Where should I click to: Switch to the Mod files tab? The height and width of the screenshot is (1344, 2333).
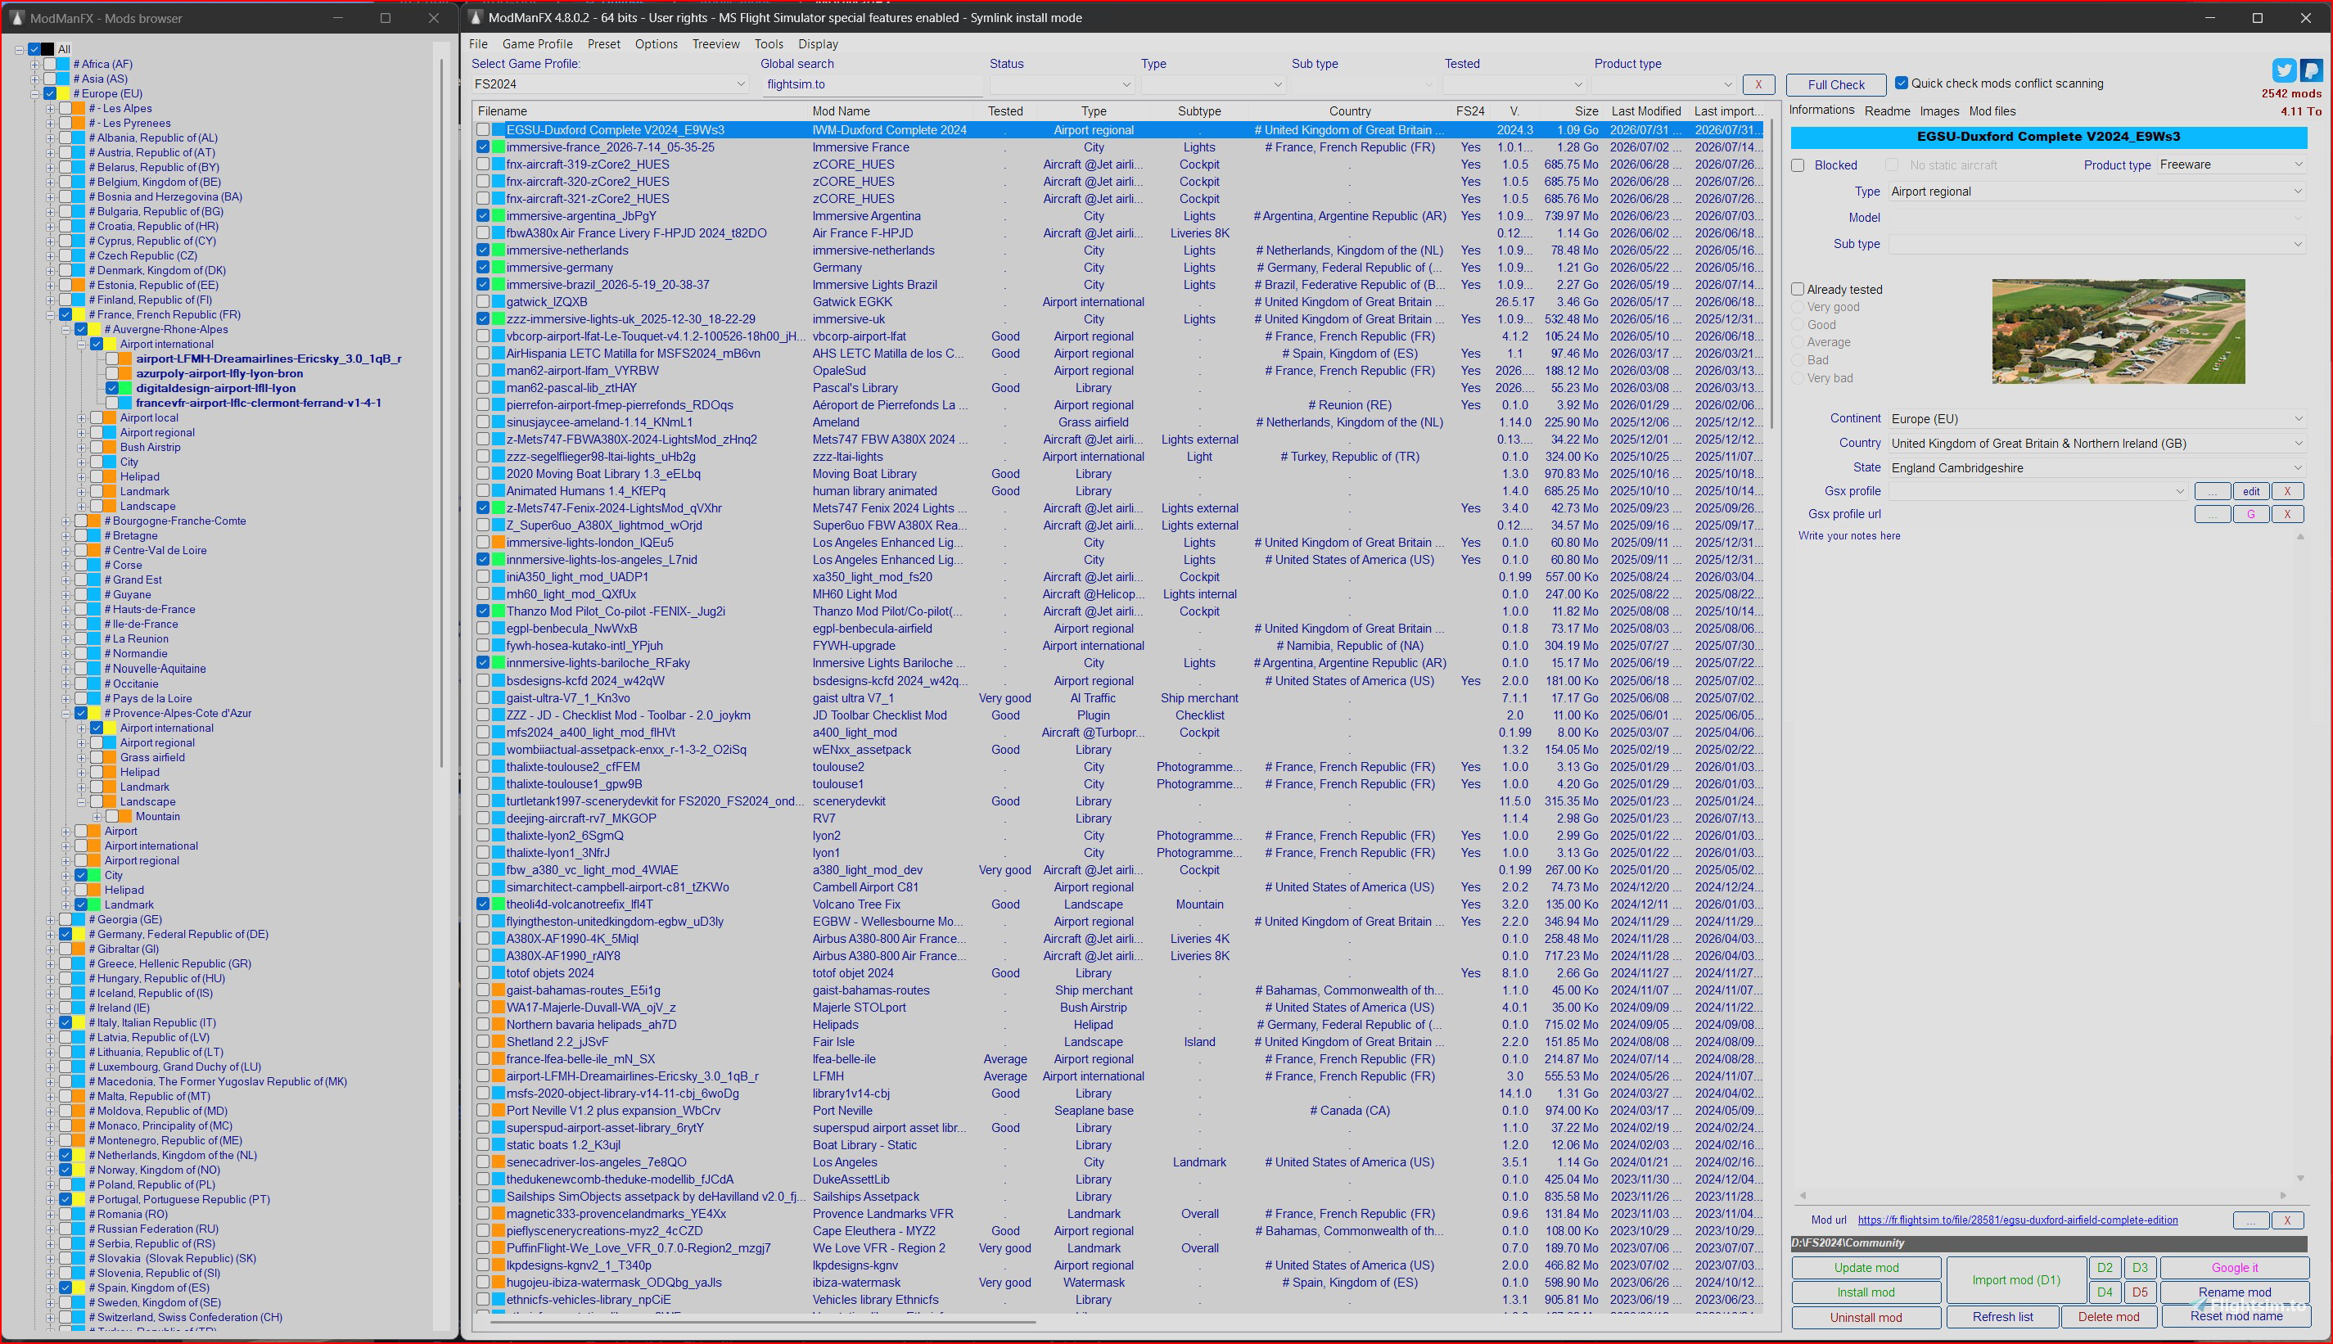point(1992,110)
